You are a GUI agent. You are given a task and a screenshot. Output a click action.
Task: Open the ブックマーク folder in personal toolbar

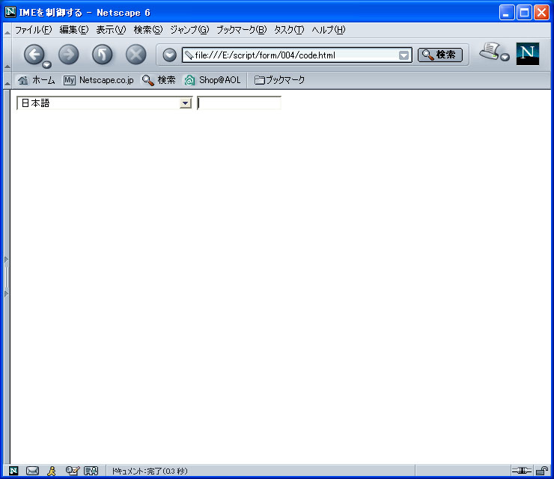point(279,80)
